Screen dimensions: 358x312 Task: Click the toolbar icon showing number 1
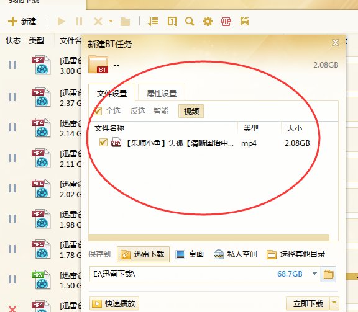coord(172,22)
